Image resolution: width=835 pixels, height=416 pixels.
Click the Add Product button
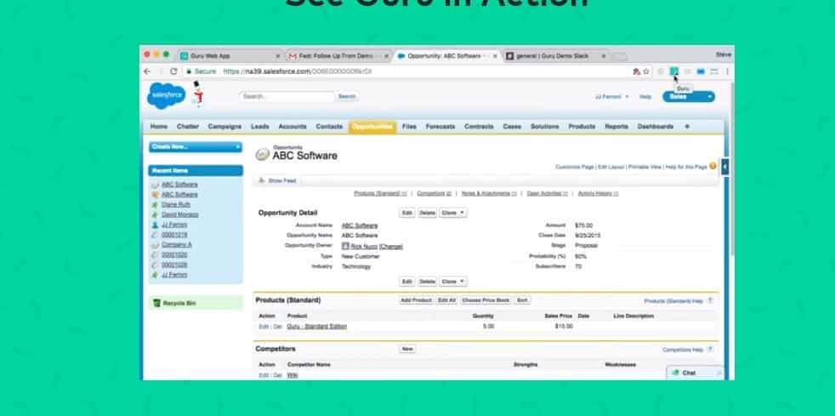point(417,300)
